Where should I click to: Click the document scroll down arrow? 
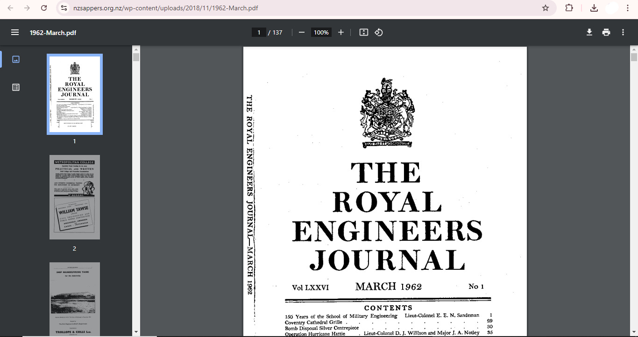[634, 332]
